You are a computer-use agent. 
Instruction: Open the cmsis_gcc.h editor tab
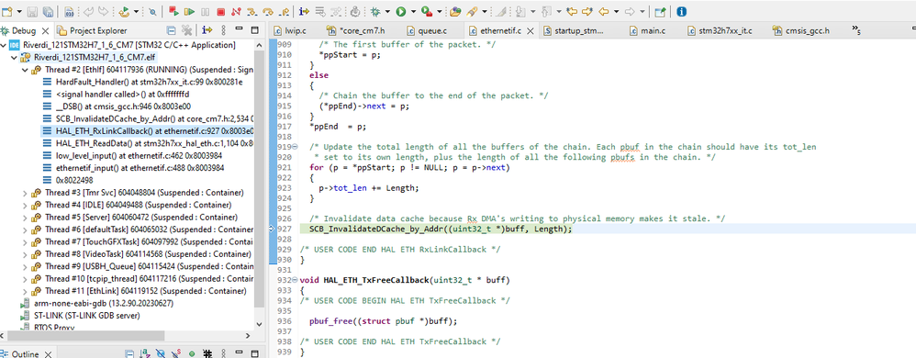pos(800,31)
